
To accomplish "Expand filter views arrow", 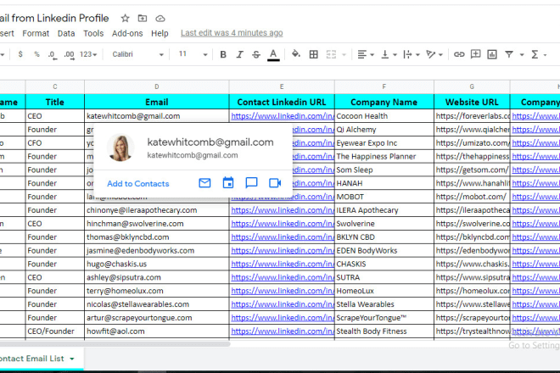I will [x=522, y=54].
